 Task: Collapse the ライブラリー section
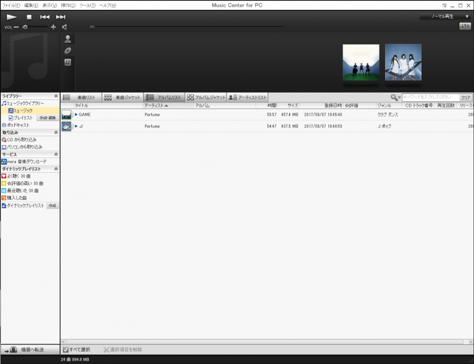click(x=56, y=96)
